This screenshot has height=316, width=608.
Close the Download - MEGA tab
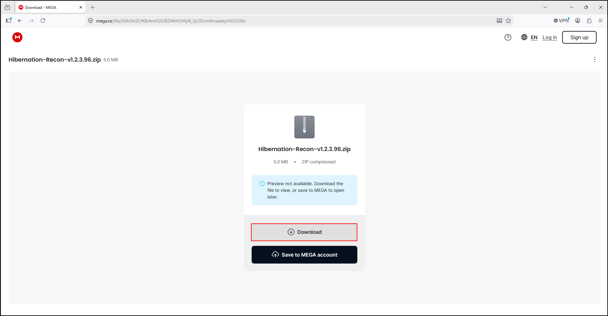[81, 7]
